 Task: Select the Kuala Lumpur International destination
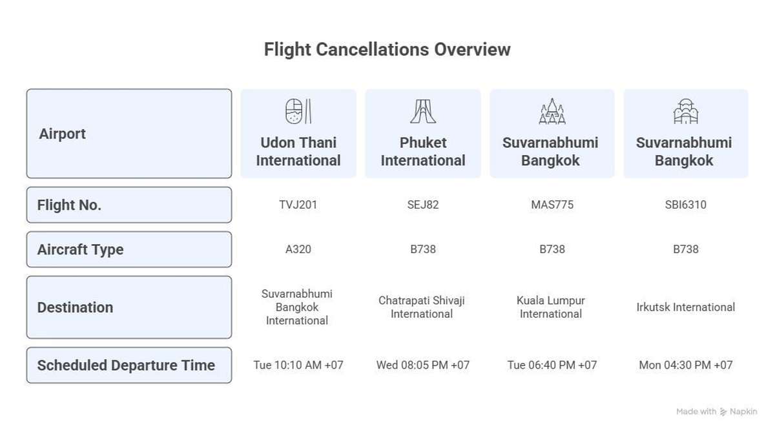click(551, 307)
